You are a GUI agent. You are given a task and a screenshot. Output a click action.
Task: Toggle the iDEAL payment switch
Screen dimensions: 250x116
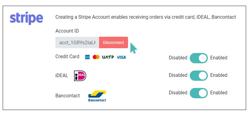199,76
